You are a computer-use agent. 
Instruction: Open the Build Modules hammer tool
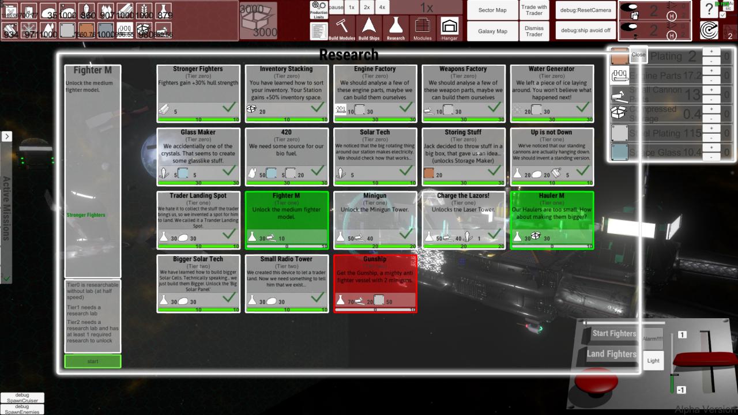tap(343, 28)
